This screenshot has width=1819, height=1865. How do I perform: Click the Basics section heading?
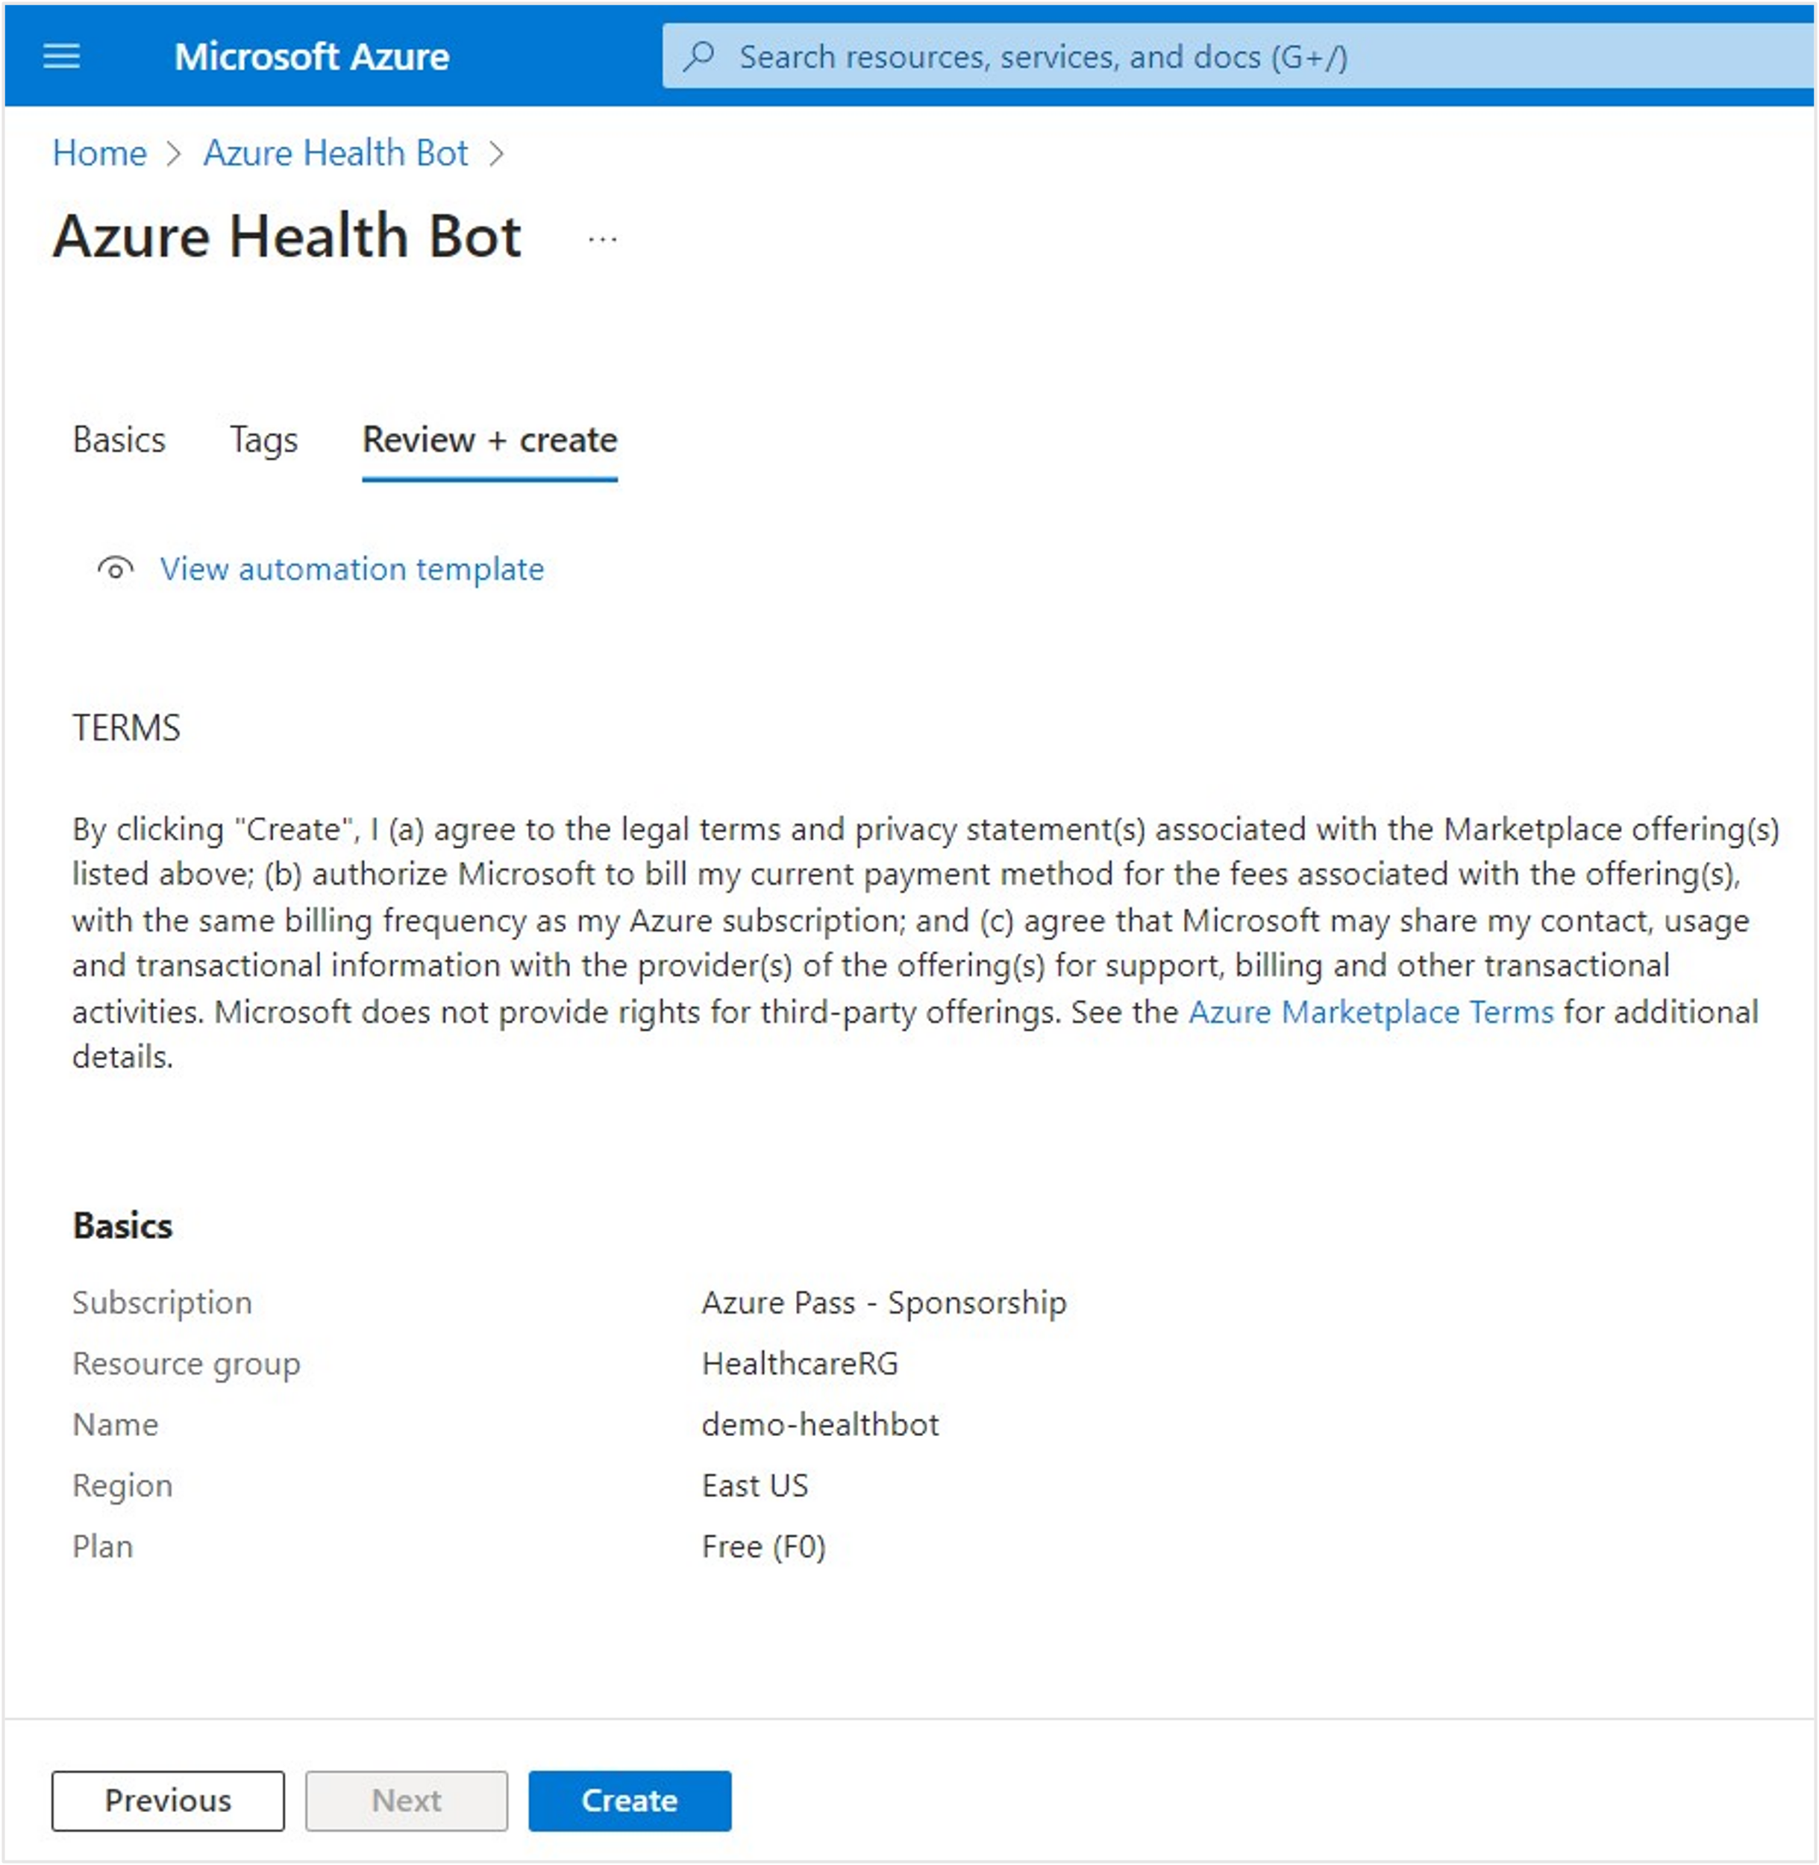[x=122, y=1226]
